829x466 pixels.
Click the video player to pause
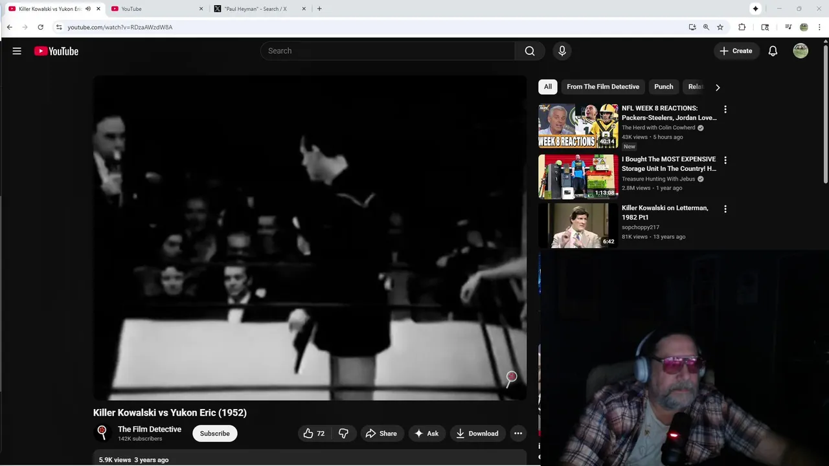pyautogui.click(x=310, y=238)
